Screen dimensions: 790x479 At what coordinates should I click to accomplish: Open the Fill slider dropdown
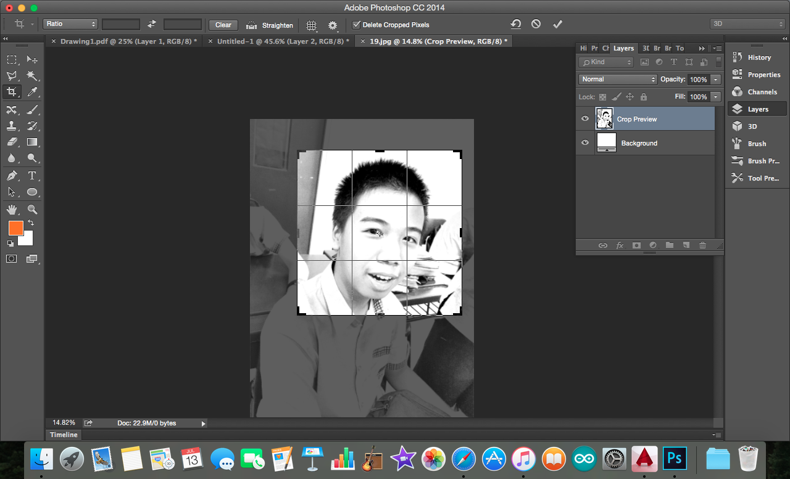[716, 97]
